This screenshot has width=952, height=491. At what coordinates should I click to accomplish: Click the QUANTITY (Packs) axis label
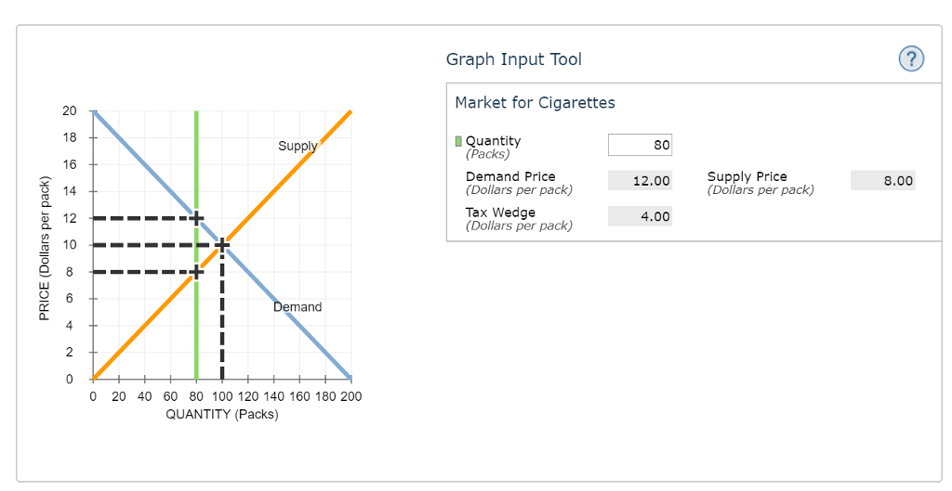click(222, 415)
